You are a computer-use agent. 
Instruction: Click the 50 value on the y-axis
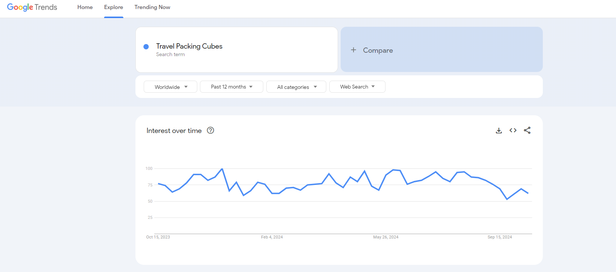[x=150, y=201]
